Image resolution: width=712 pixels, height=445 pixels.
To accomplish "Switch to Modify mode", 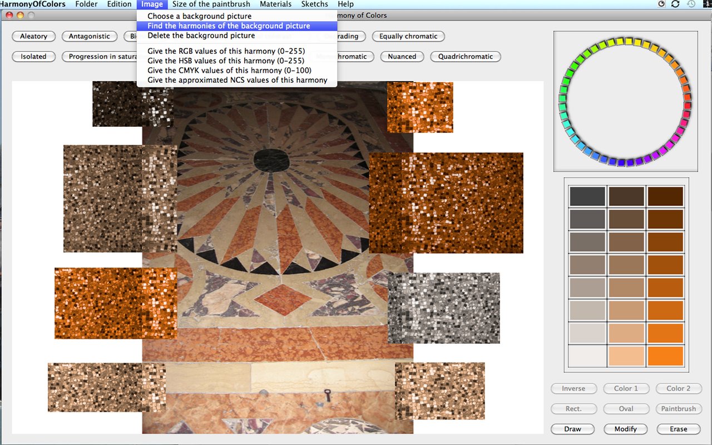I will (x=626, y=429).
